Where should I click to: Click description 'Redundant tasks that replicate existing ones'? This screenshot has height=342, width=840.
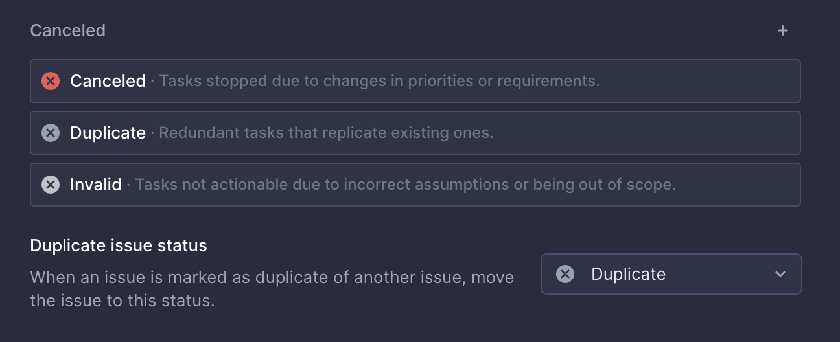click(x=326, y=133)
